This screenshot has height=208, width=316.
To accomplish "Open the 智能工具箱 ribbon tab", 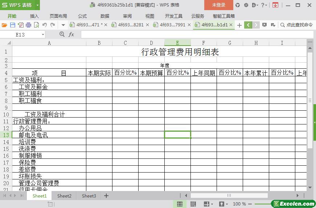I will click(x=224, y=16).
